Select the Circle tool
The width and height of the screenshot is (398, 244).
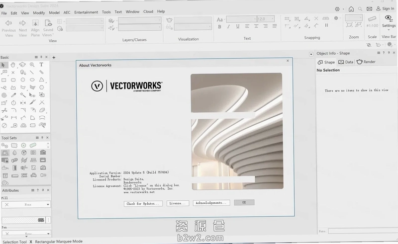tap(23, 80)
